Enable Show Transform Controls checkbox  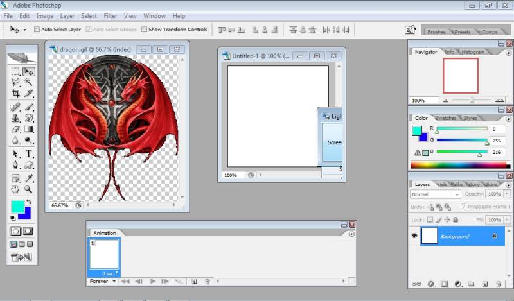click(x=144, y=29)
